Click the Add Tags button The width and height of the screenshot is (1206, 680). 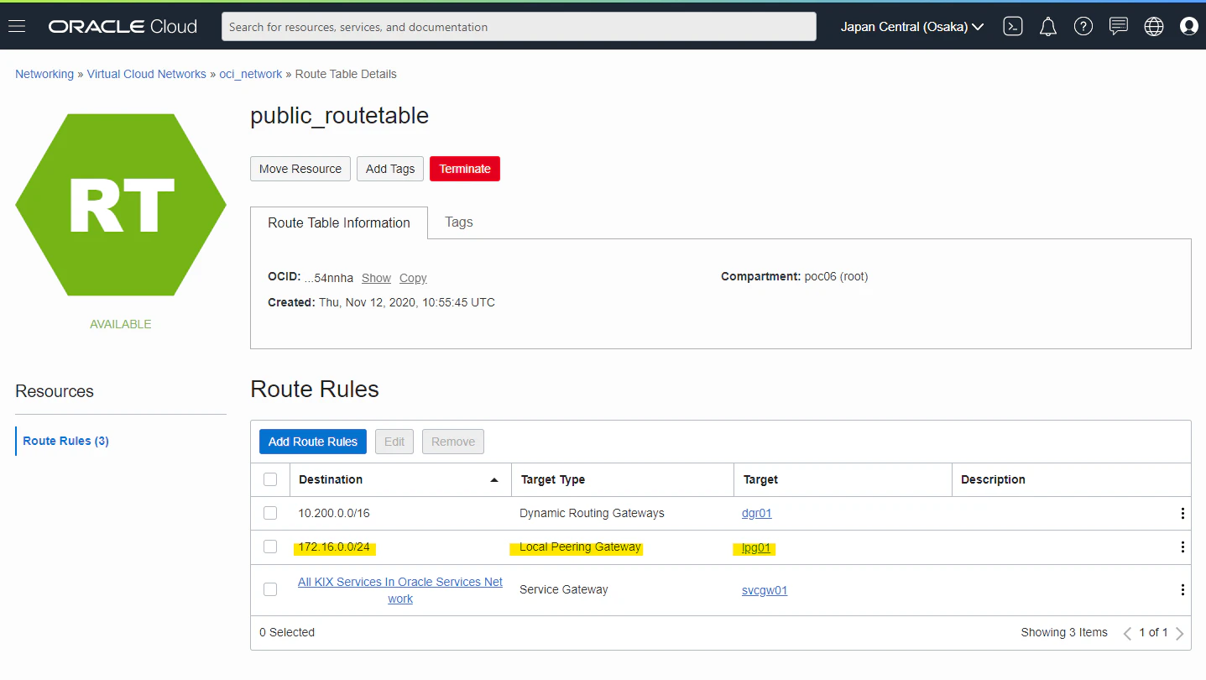[390, 169]
